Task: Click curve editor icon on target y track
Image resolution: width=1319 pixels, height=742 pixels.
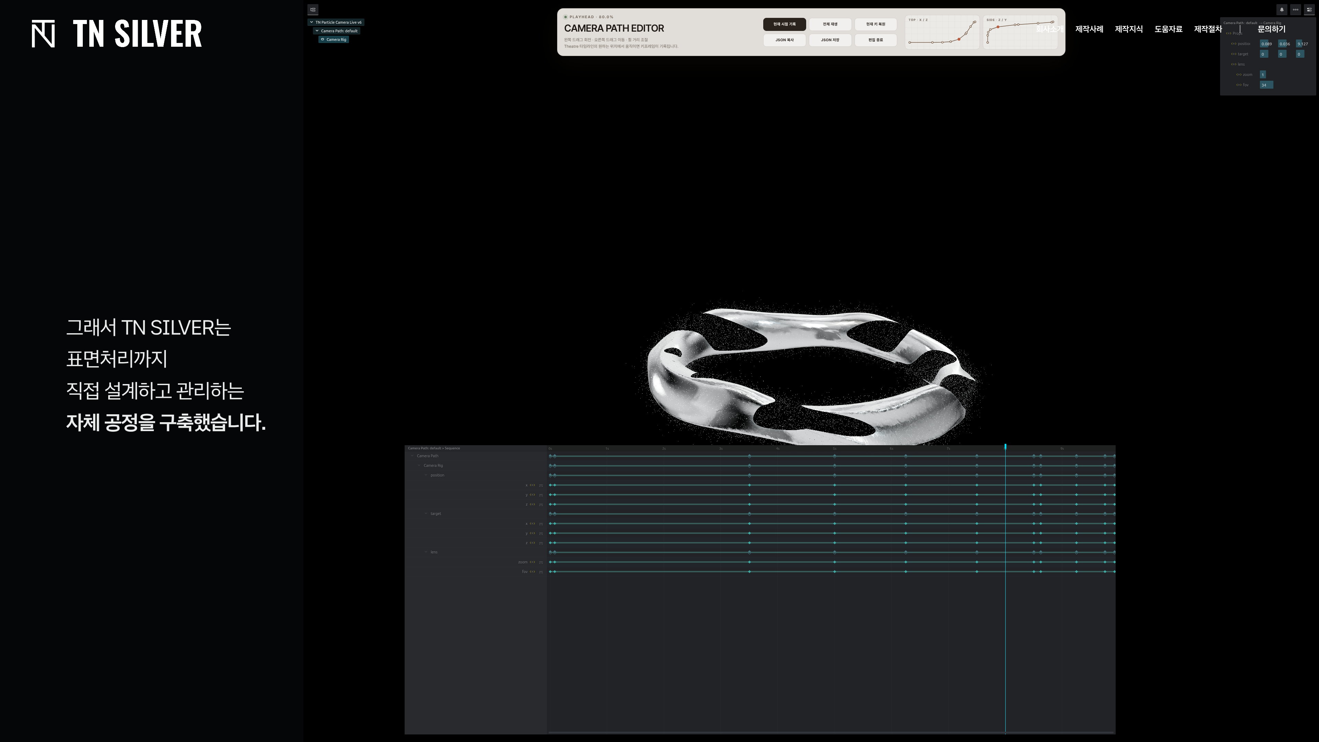Action: click(x=541, y=533)
